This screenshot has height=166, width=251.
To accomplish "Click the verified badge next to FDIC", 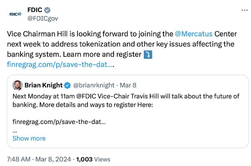I will click(47, 10).
